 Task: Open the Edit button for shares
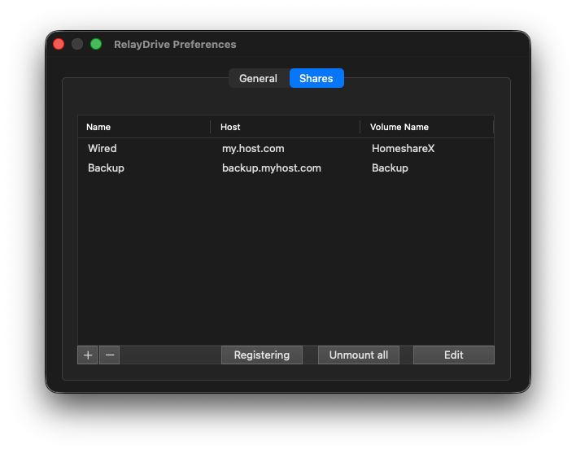pos(453,355)
